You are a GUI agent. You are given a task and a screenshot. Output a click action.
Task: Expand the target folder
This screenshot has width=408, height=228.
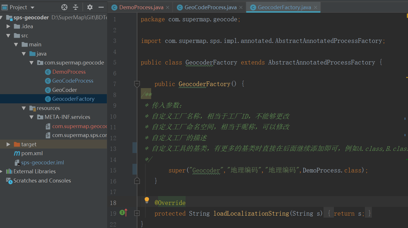pos(8,144)
